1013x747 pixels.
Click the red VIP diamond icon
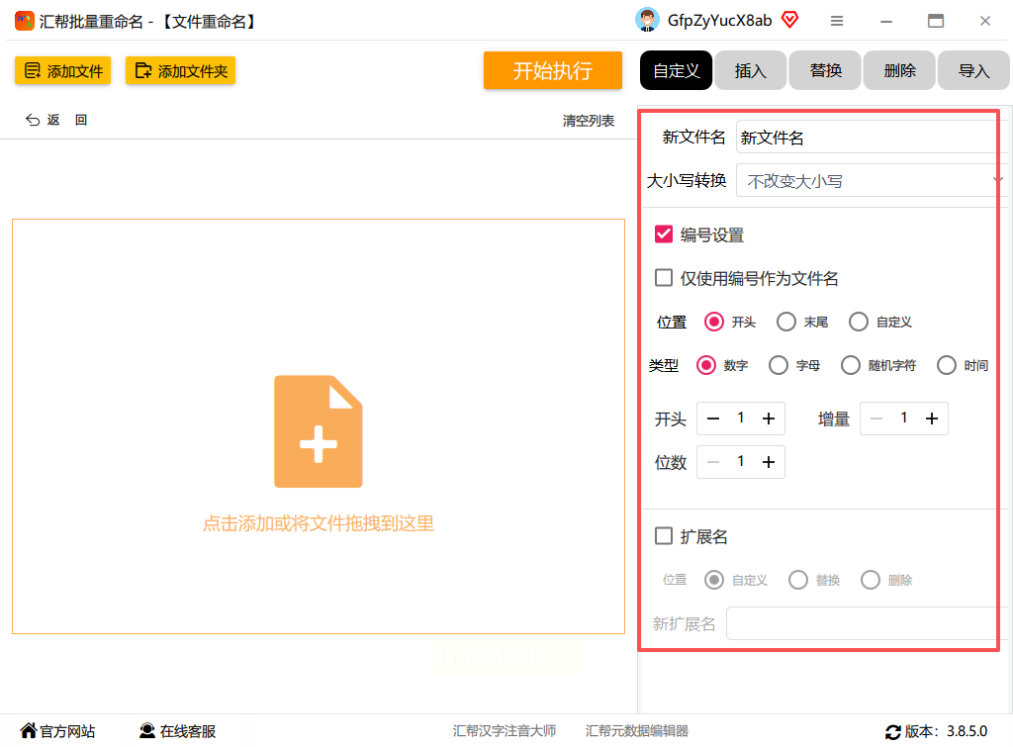coord(789,20)
